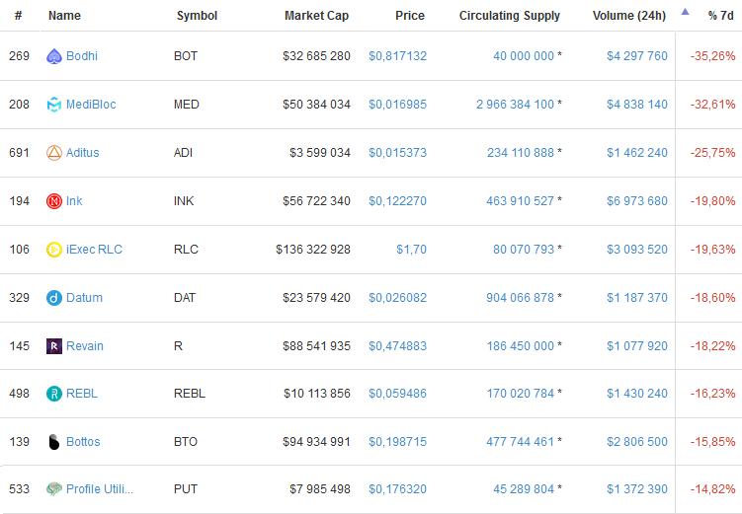This screenshot has height=514, width=742.
Task: Sort table by Name column header
Action: coord(64,16)
